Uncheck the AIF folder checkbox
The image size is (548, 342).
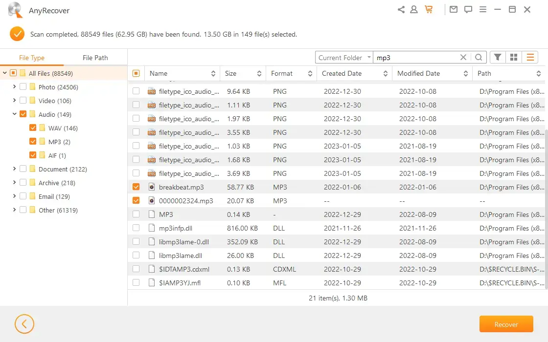click(x=33, y=155)
